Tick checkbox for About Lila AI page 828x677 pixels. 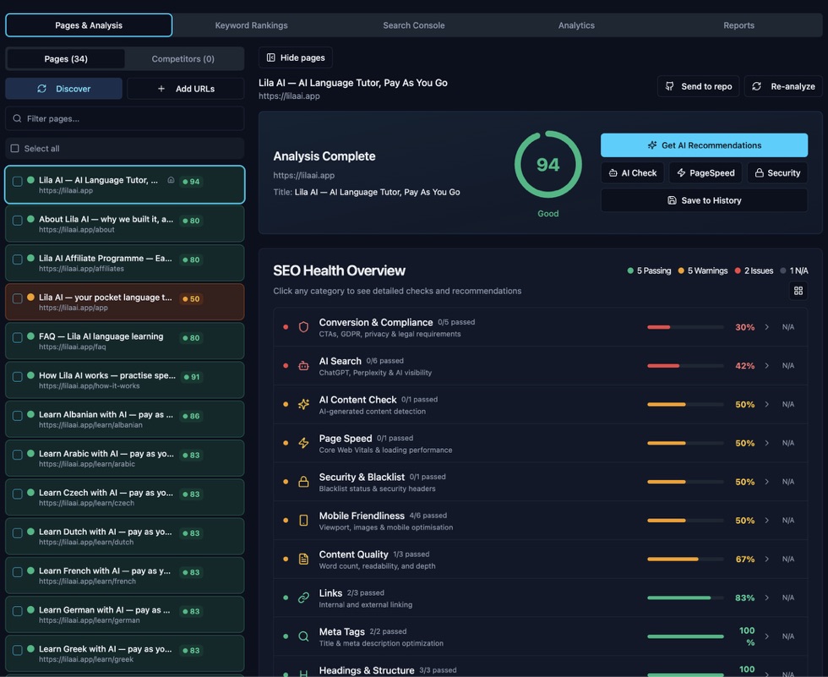point(18,221)
